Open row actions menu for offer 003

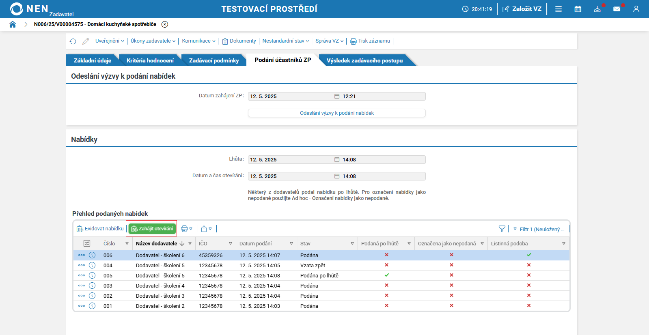[82, 286]
